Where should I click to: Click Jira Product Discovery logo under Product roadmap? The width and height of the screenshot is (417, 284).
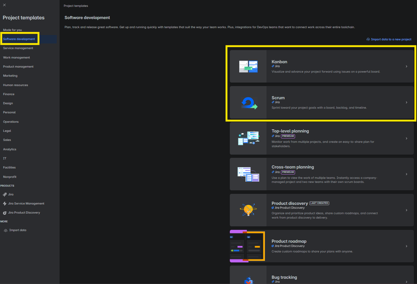pos(273,246)
